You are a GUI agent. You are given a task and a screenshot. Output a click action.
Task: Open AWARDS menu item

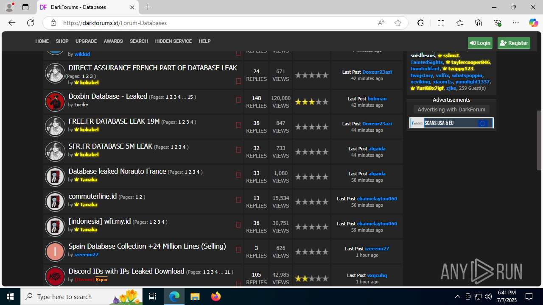click(113, 41)
